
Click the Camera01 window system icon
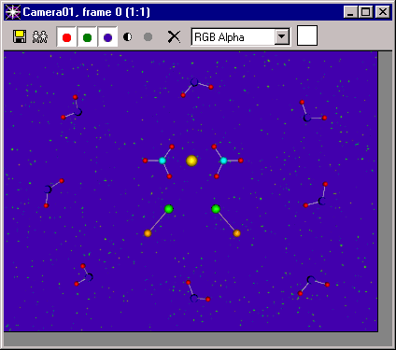(x=13, y=12)
